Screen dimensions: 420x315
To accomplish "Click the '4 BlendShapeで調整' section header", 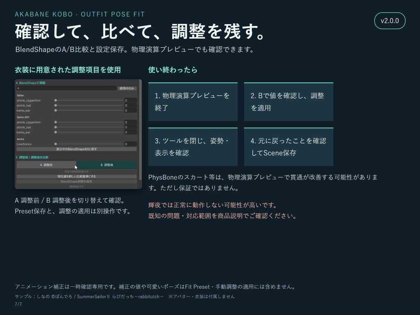I will point(30,83).
